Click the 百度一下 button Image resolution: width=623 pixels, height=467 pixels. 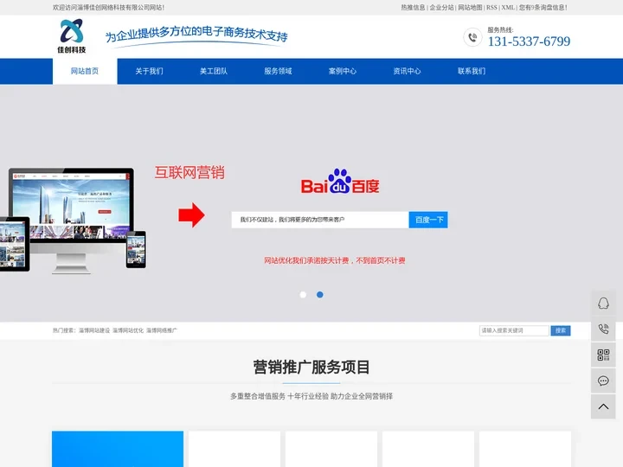[428, 220]
